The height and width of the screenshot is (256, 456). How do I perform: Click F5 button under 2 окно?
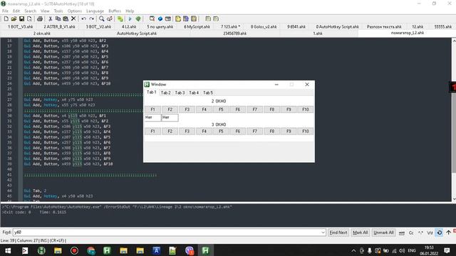(x=221, y=110)
